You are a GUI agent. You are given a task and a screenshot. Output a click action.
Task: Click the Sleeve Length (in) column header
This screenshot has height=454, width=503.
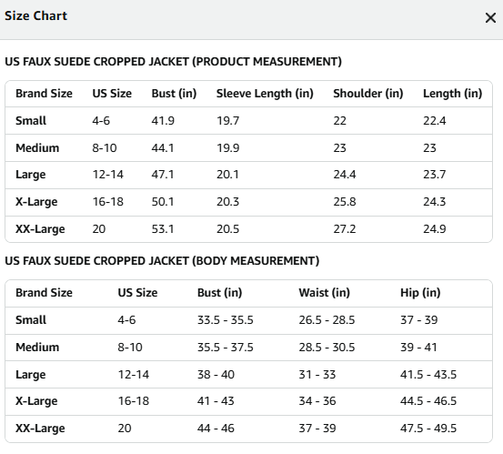click(x=265, y=94)
